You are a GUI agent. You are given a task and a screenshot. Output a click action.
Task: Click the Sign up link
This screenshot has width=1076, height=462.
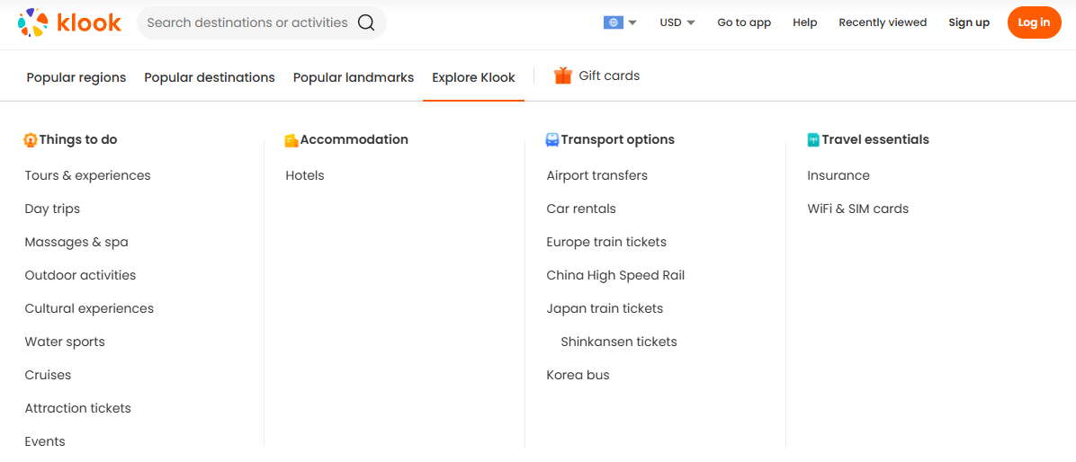pyautogui.click(x=969, y=22)
